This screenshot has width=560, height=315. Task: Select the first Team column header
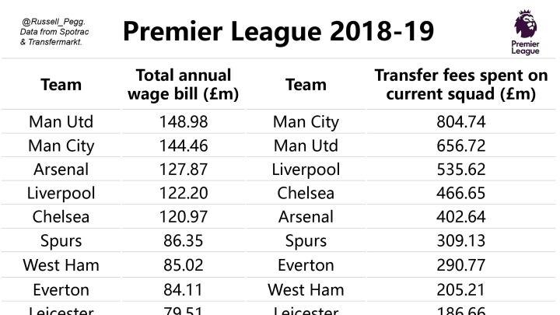[61, 85]
